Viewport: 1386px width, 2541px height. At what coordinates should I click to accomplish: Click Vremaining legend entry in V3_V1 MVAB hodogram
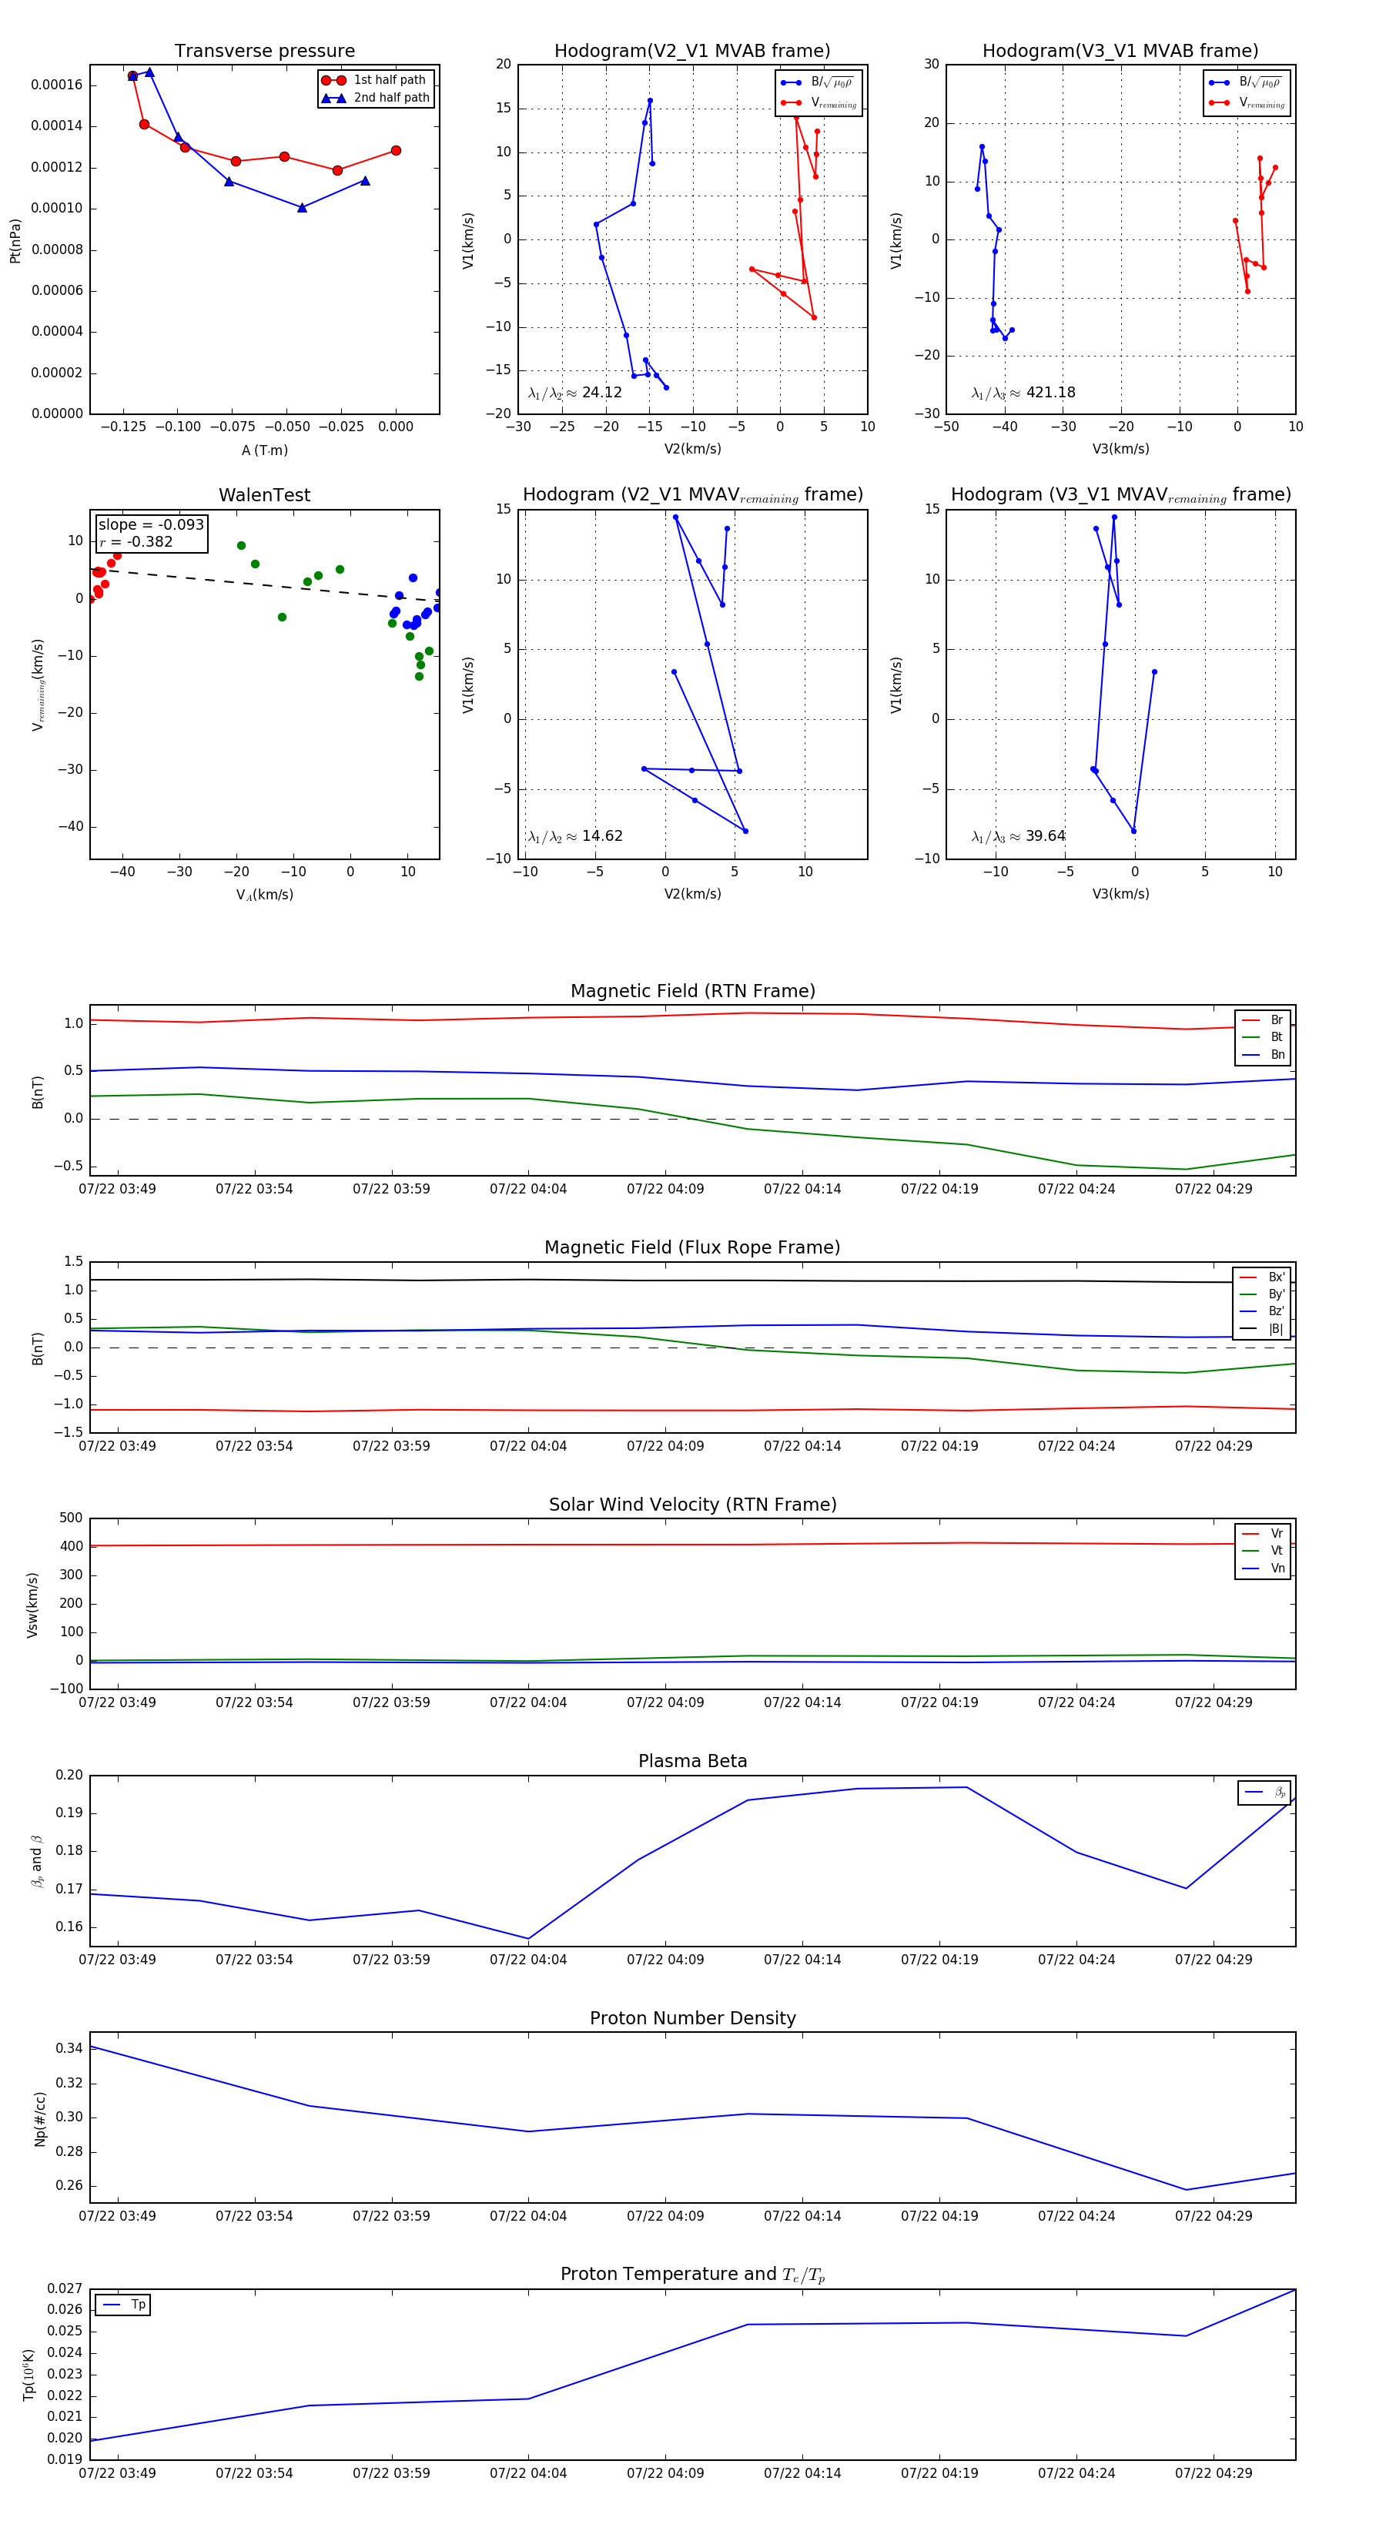(1247, 102)
